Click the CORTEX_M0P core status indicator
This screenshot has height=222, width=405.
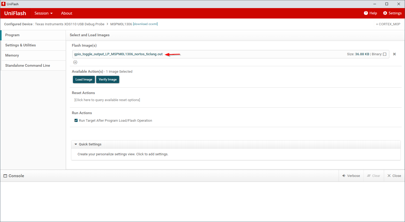click(388, 24)
